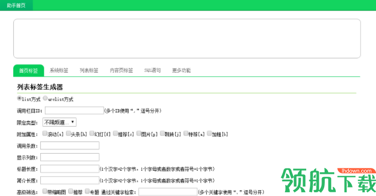
Task: Click inside the large output text area
Action: point(187,39)
